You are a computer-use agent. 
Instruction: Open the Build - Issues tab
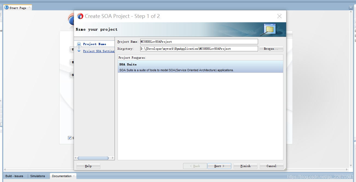coord(14,176)
